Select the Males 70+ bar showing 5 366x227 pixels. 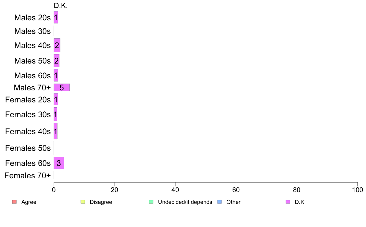[62, 87]
